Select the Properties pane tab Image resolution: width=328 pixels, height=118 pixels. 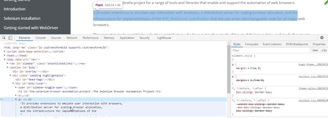[x=319, y=44]
